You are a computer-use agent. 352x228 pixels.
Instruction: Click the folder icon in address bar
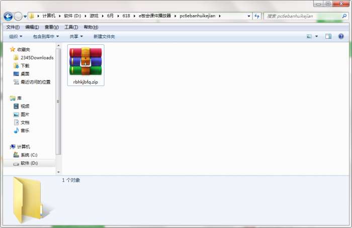tap(32, 16)
